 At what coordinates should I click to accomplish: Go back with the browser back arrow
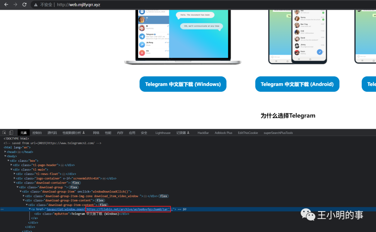[x=6, y=5]
